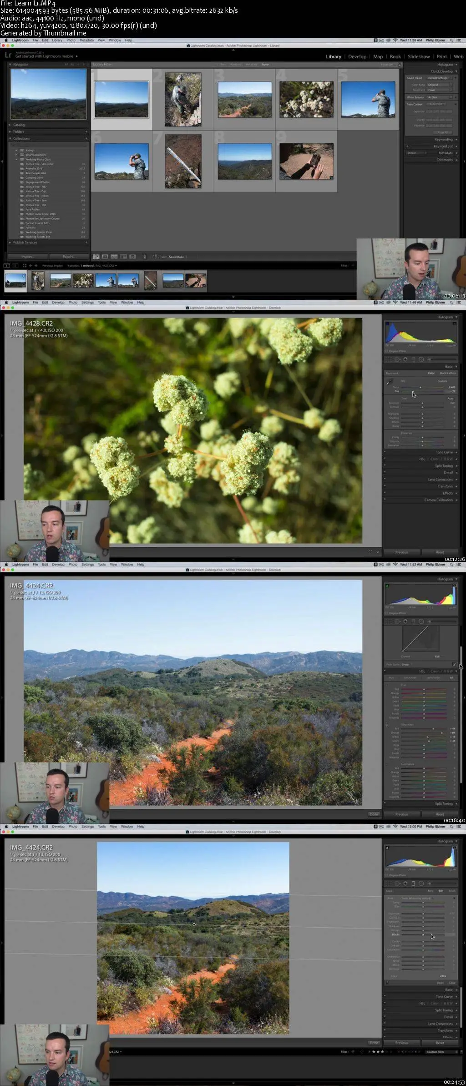Image resolution: width=466 pixels, height=1086 pixels.
Task: Open Apple menu in top frame menu bar
Action: click(x=6, y=40)
